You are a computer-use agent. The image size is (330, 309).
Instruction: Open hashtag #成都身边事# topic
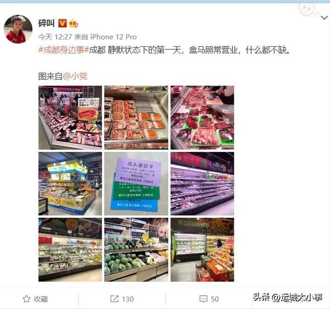64,50
